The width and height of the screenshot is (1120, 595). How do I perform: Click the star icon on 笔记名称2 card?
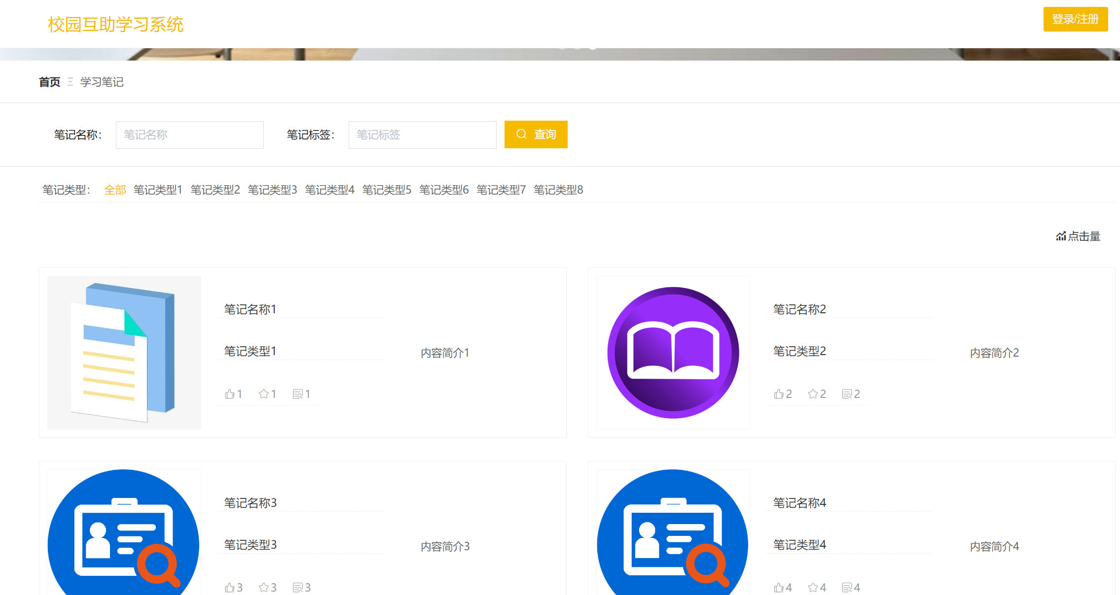coord(813,394)
